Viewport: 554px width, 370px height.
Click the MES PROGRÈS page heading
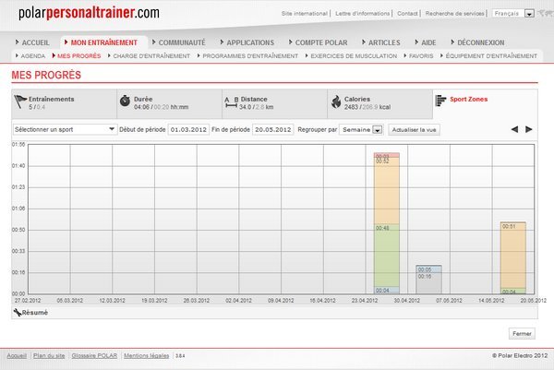coord(46,75)
